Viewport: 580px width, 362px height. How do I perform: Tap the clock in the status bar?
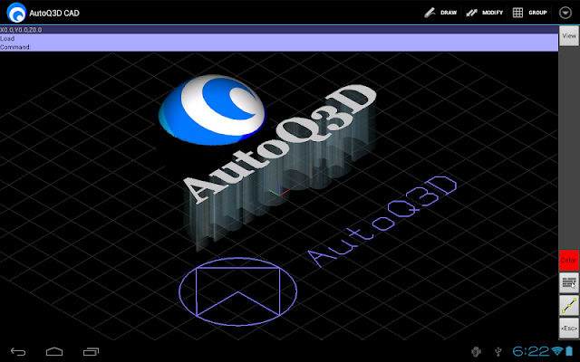[x=531, y=351]
